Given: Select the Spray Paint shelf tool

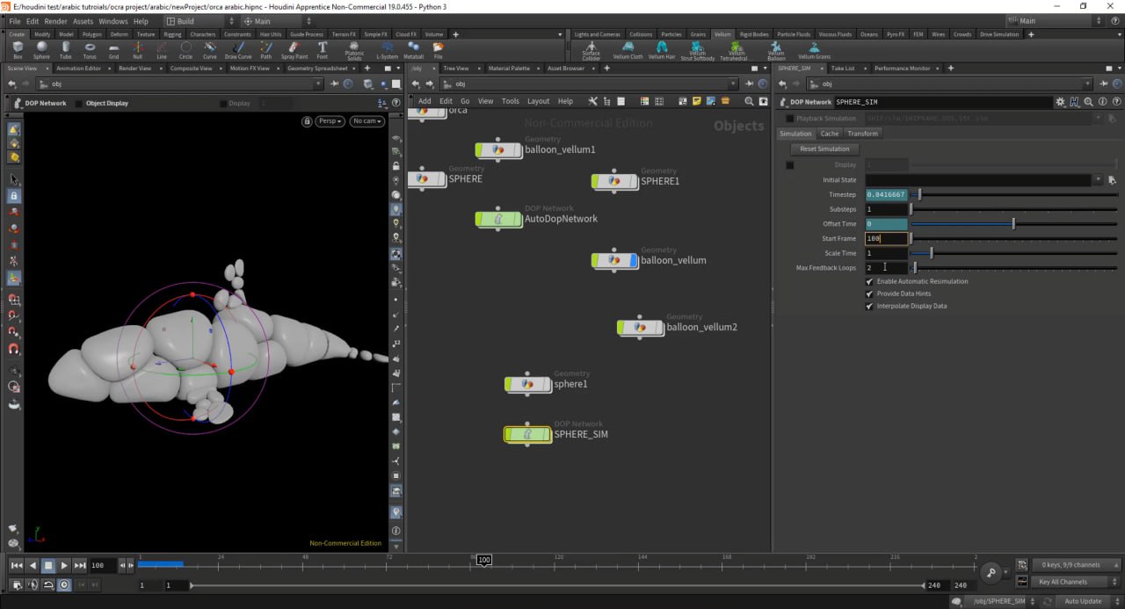Looking at the screenshot, I should point(294,49).
